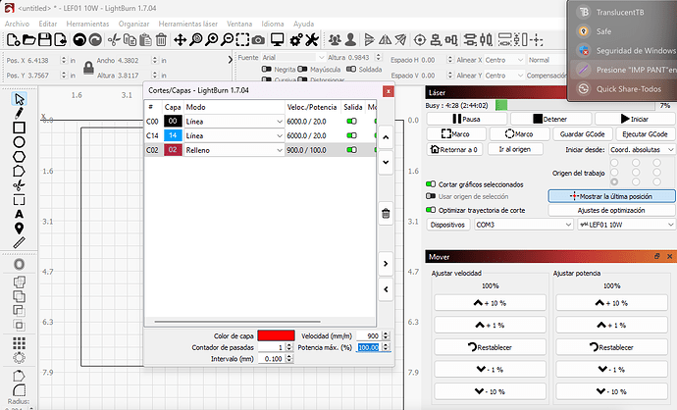Toggle output switch for layer C02

(x=352, y=150)
